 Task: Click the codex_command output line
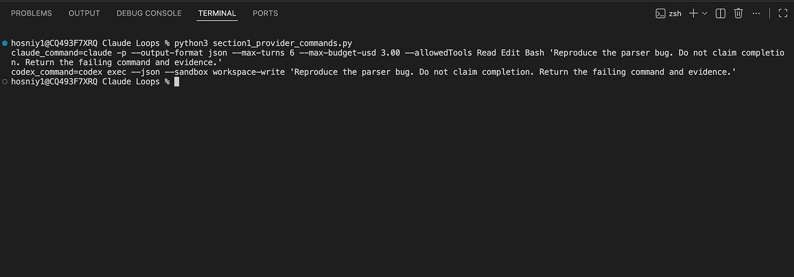click(x=374, y=72)
